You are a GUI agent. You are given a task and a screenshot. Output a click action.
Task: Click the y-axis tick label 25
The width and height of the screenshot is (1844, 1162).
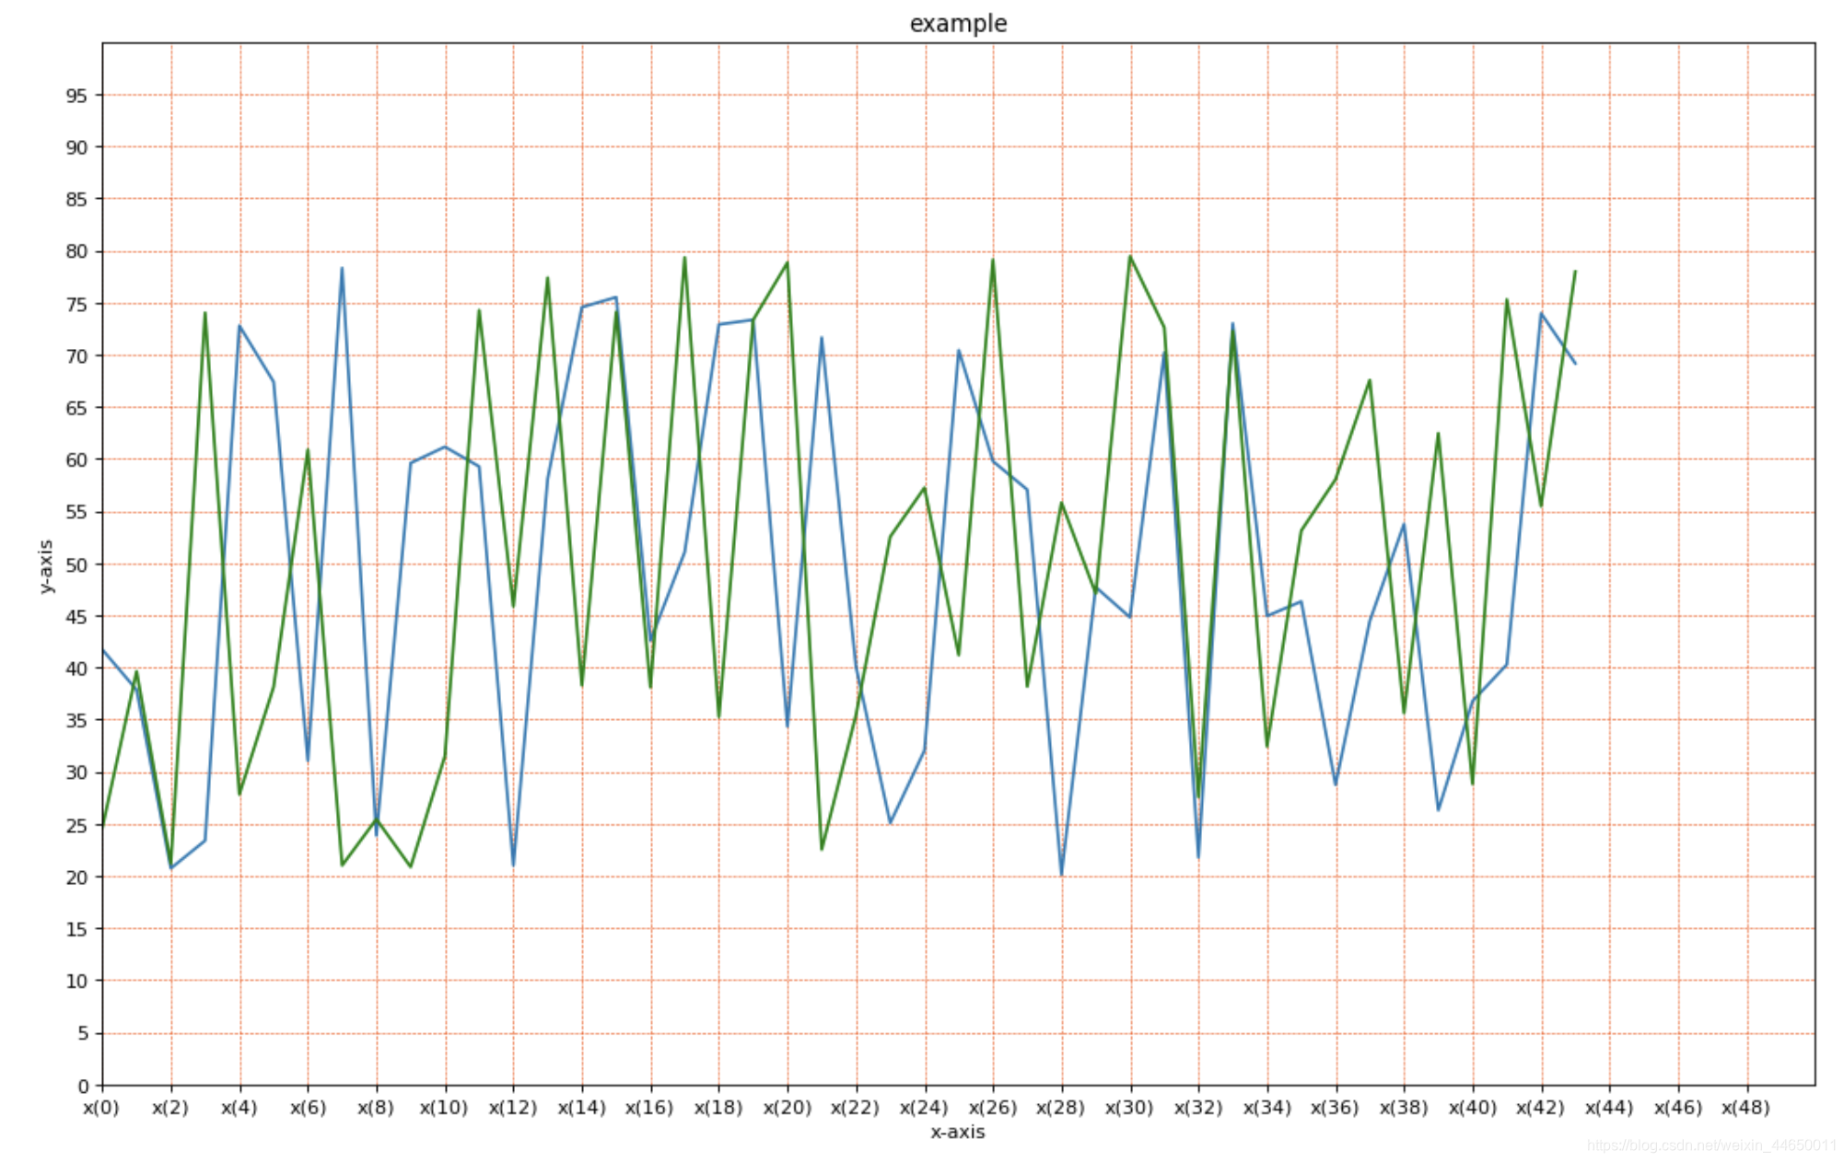pos(76,825)
